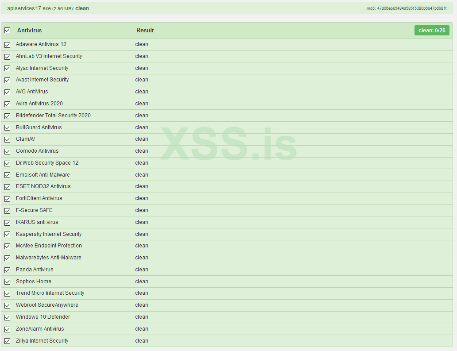457x351 pixels.
Task: Click the clean result for Avira Antivirus
Action: (142, 104)
